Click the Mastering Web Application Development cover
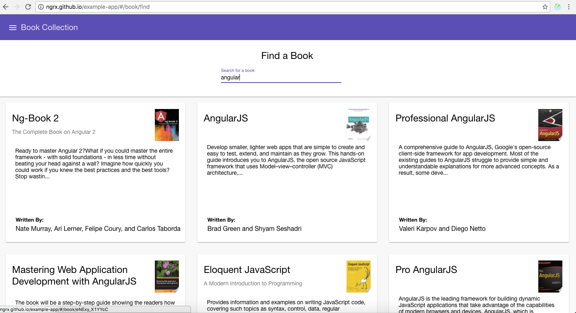The image size is (576, 313). 167,277
